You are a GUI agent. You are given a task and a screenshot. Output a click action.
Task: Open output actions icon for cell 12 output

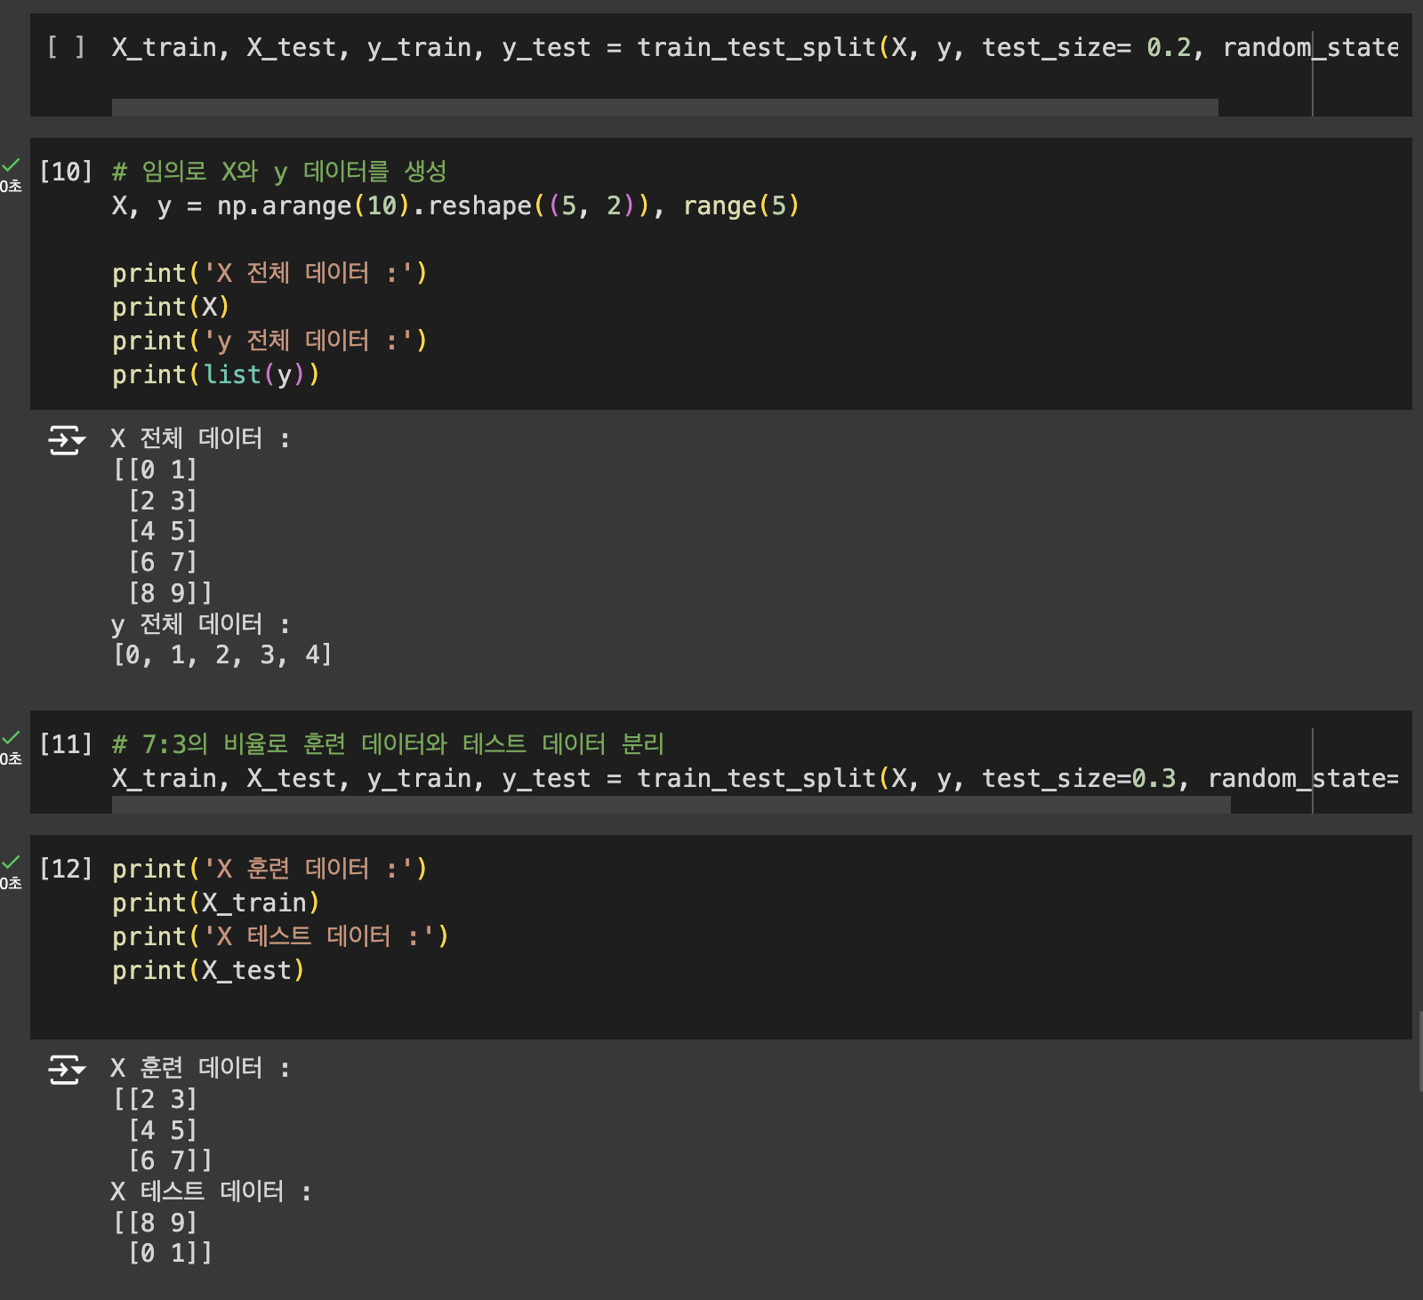[66, 1070]
